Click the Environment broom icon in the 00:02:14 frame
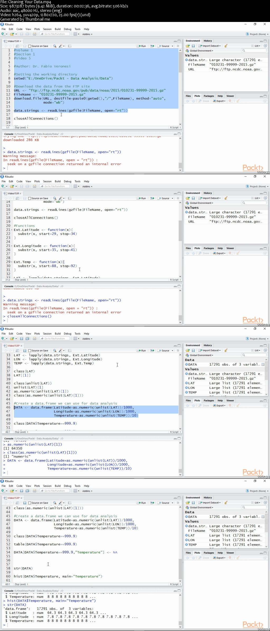Image resolution: width=270 pixels, height=631 pixels. point(226,503)
